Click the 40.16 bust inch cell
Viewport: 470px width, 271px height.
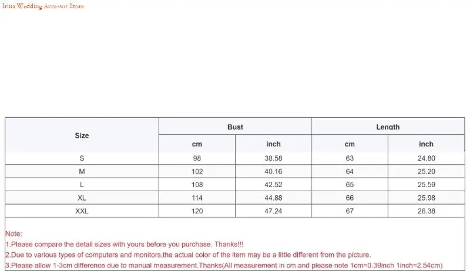273,171
